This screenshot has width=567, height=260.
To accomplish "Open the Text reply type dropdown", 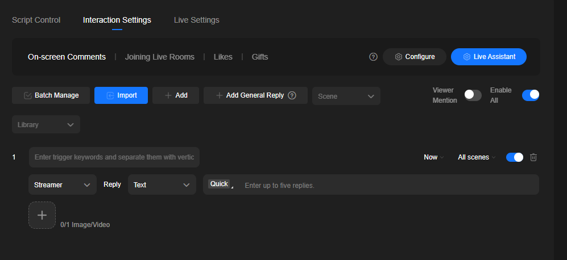I will click(x=162, y=184).
